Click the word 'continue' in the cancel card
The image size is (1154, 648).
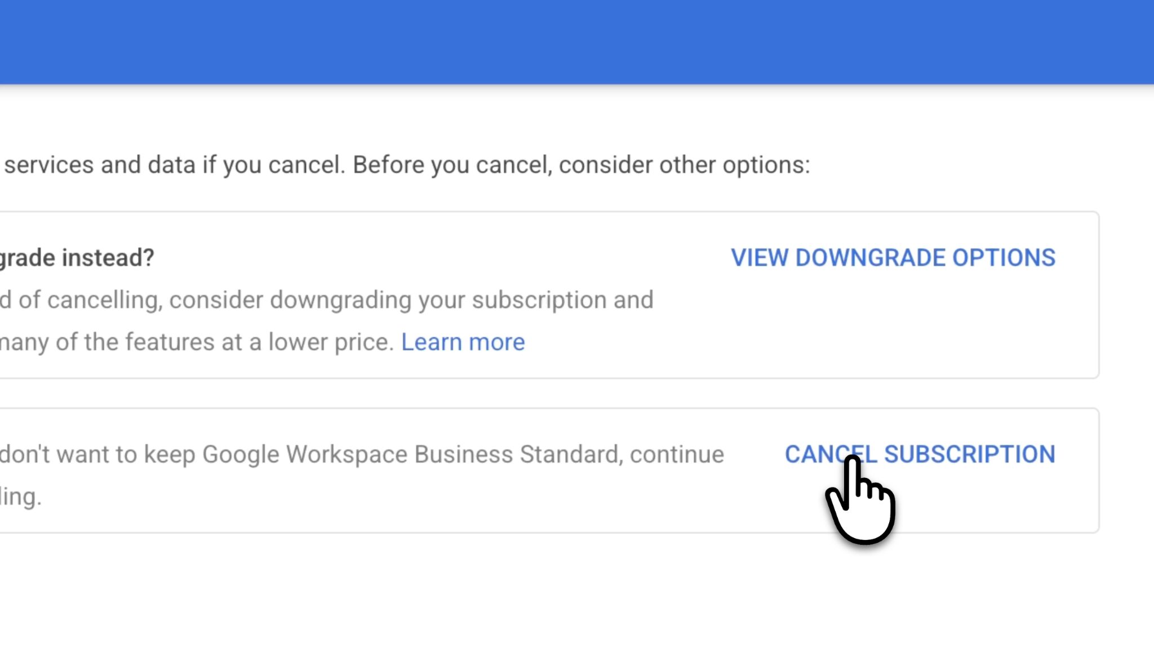click(677, 454)
